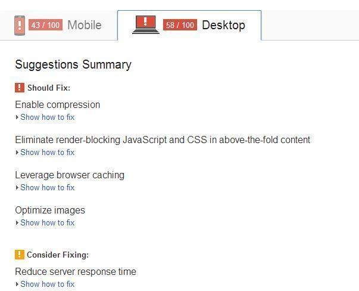This screenshot has height=291, width=359.
Task: Click the Eliminate render-blocking JavaScript and CSS title
Action: pyautogui.click(x=163, y=140)
